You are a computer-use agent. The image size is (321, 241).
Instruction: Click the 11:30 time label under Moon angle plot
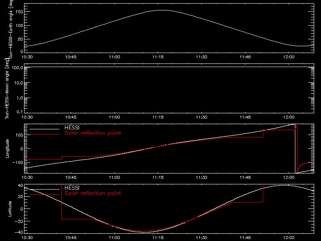coord(201,117)
